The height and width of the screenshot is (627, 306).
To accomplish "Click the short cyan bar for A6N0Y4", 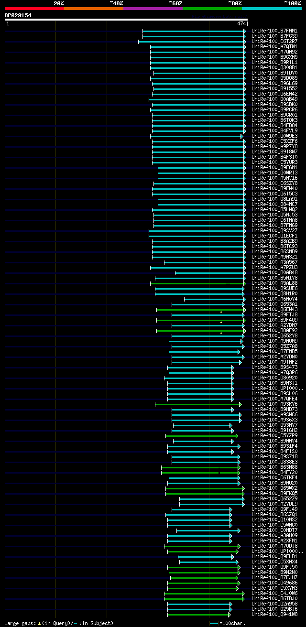I will [215, 299].
